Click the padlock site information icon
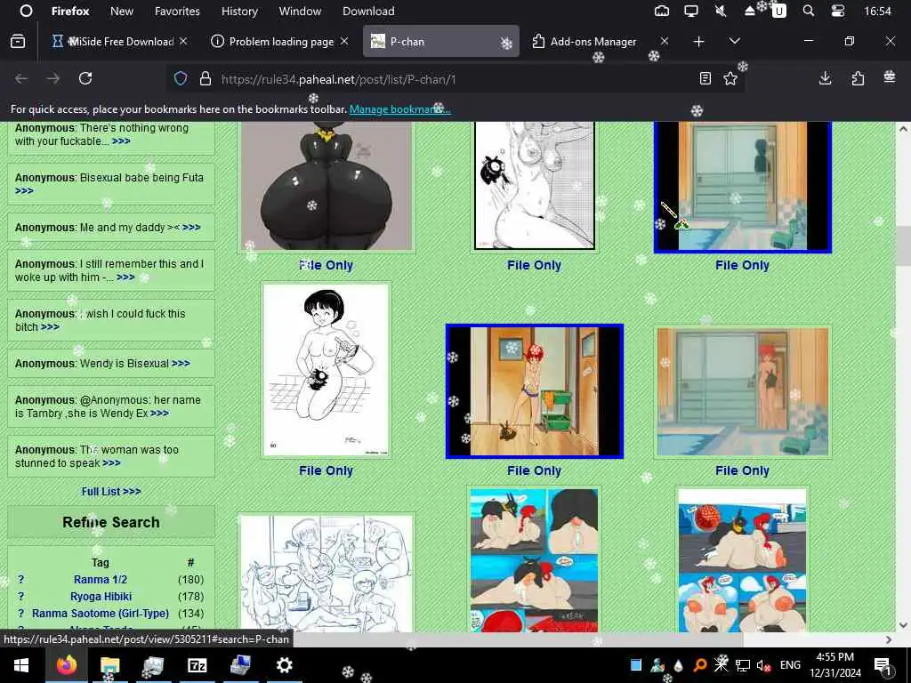 click(206, 79)
